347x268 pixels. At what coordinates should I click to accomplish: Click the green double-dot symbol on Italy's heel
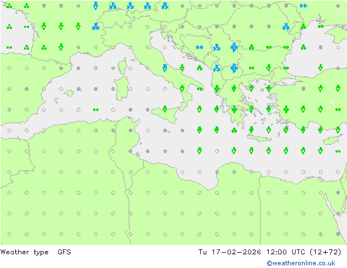coord(200,89)
